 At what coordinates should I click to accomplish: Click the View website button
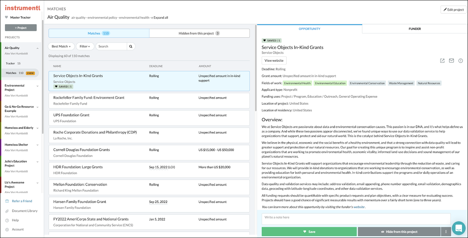tap(274, 60)
